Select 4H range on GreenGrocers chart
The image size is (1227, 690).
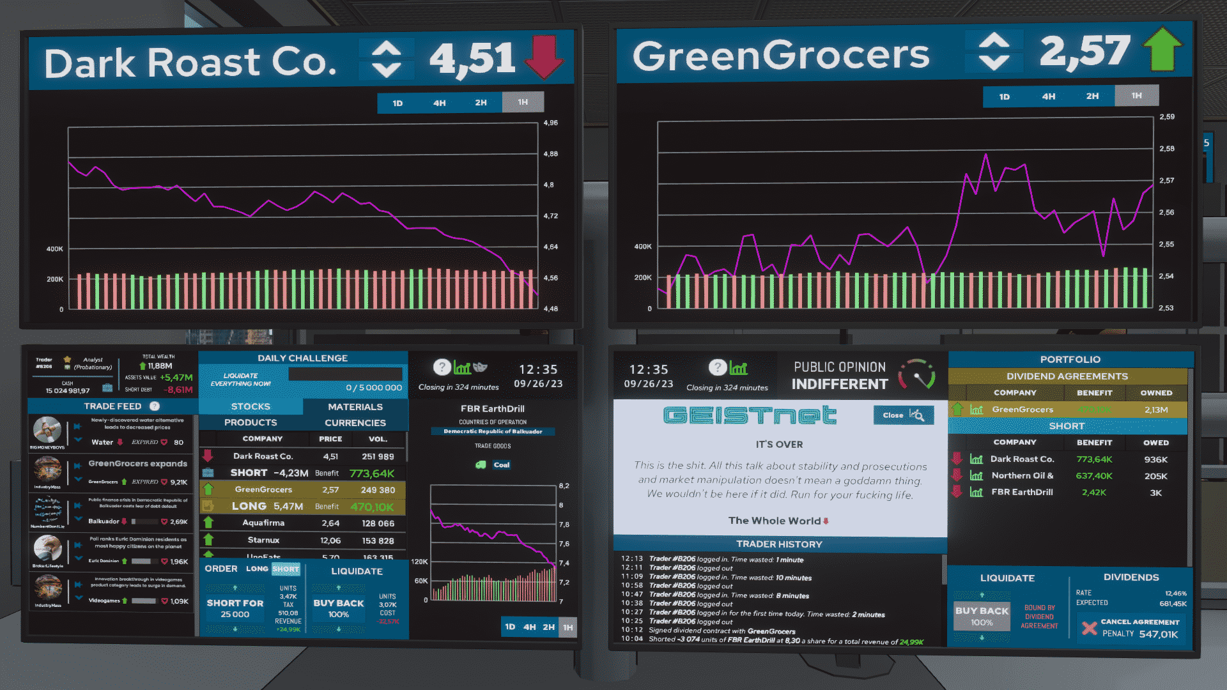click(x=1049, y=96)
